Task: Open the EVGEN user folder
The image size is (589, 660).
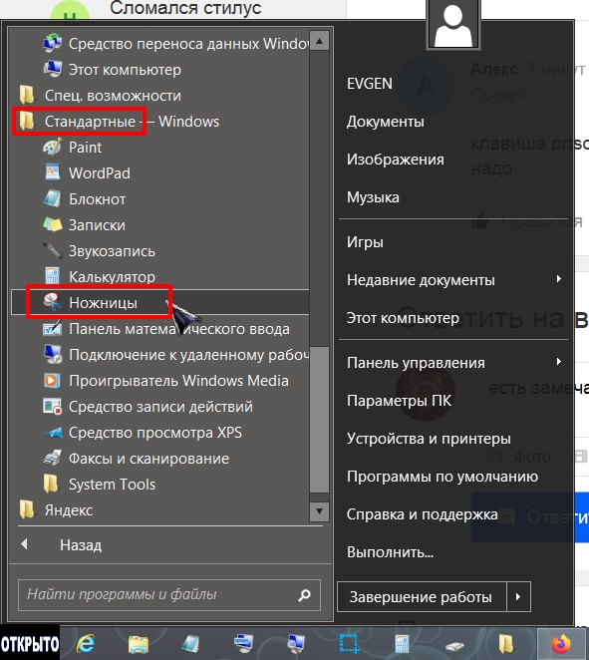Action: click(370, 84)
